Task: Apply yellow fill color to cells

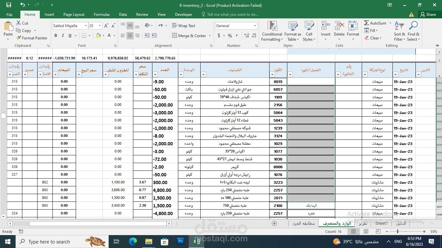Action: (x=98, y=36)
